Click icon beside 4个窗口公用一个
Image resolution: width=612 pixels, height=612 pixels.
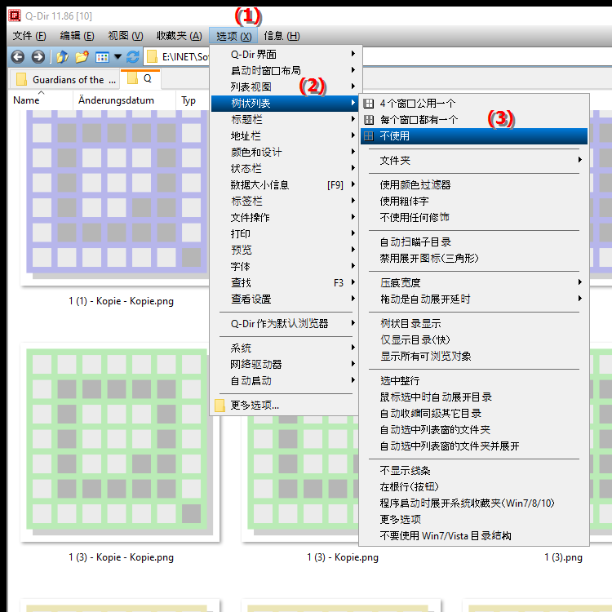369,104
